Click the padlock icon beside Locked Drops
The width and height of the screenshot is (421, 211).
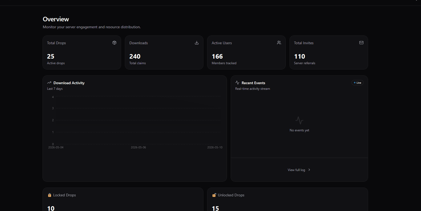(x=49, y=195)
